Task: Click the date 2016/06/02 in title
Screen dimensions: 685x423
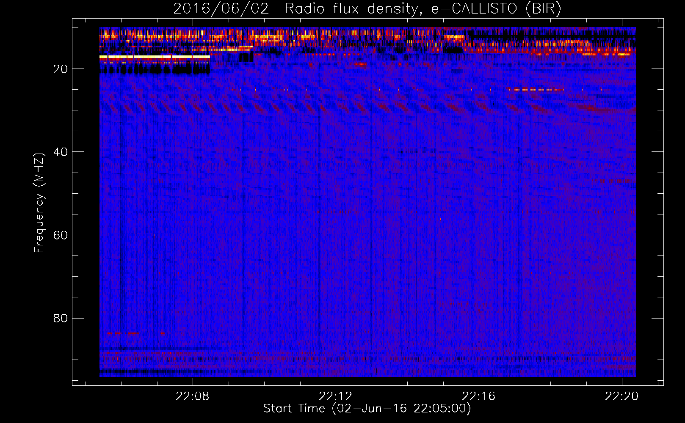Action: pyautogui.click(x=221, y=9)
